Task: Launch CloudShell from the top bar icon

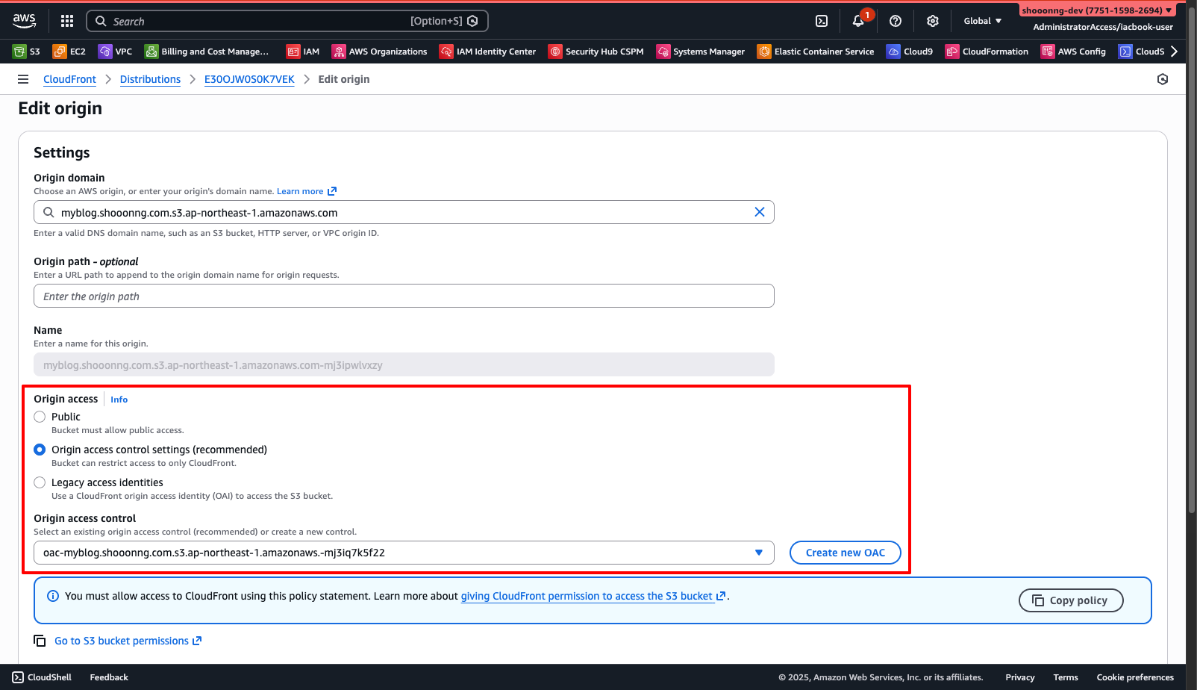Action: [x=822, y=21]
